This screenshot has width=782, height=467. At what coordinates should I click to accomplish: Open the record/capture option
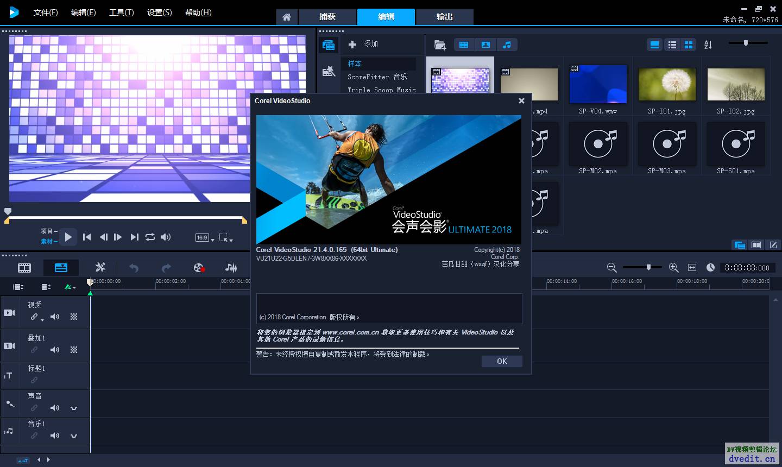[x=199, y=268]
